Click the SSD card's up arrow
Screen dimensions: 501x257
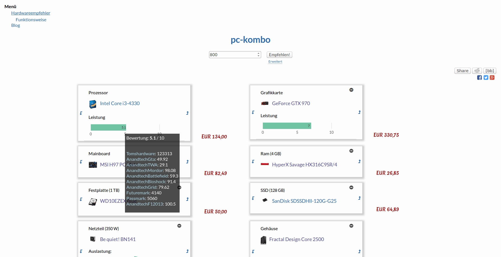click(359, 198)
